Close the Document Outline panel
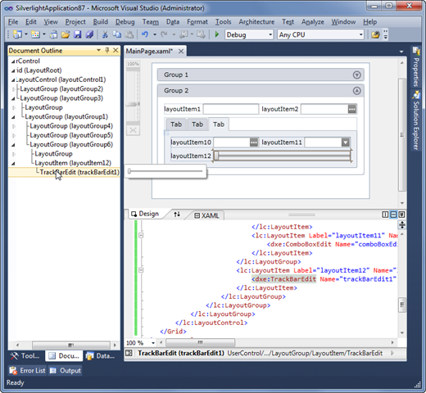The image size is (426, 393). 116,50
